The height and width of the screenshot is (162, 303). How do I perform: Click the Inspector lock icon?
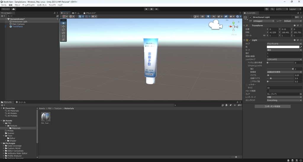[x=298, y=13]
